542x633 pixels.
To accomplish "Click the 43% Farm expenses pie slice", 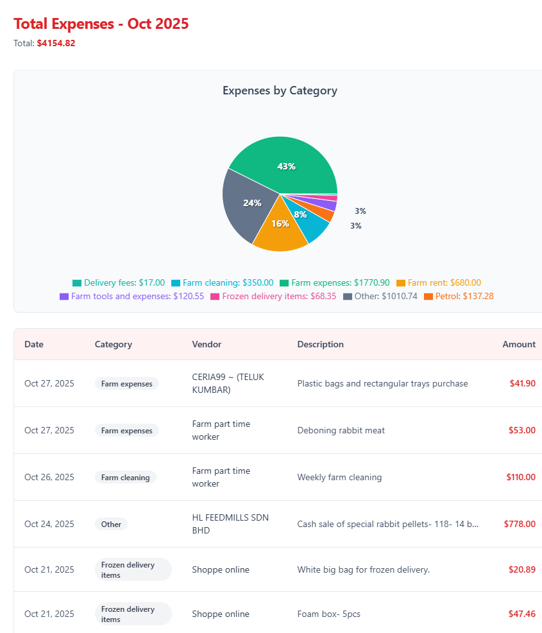I will [x=287, y=166].
